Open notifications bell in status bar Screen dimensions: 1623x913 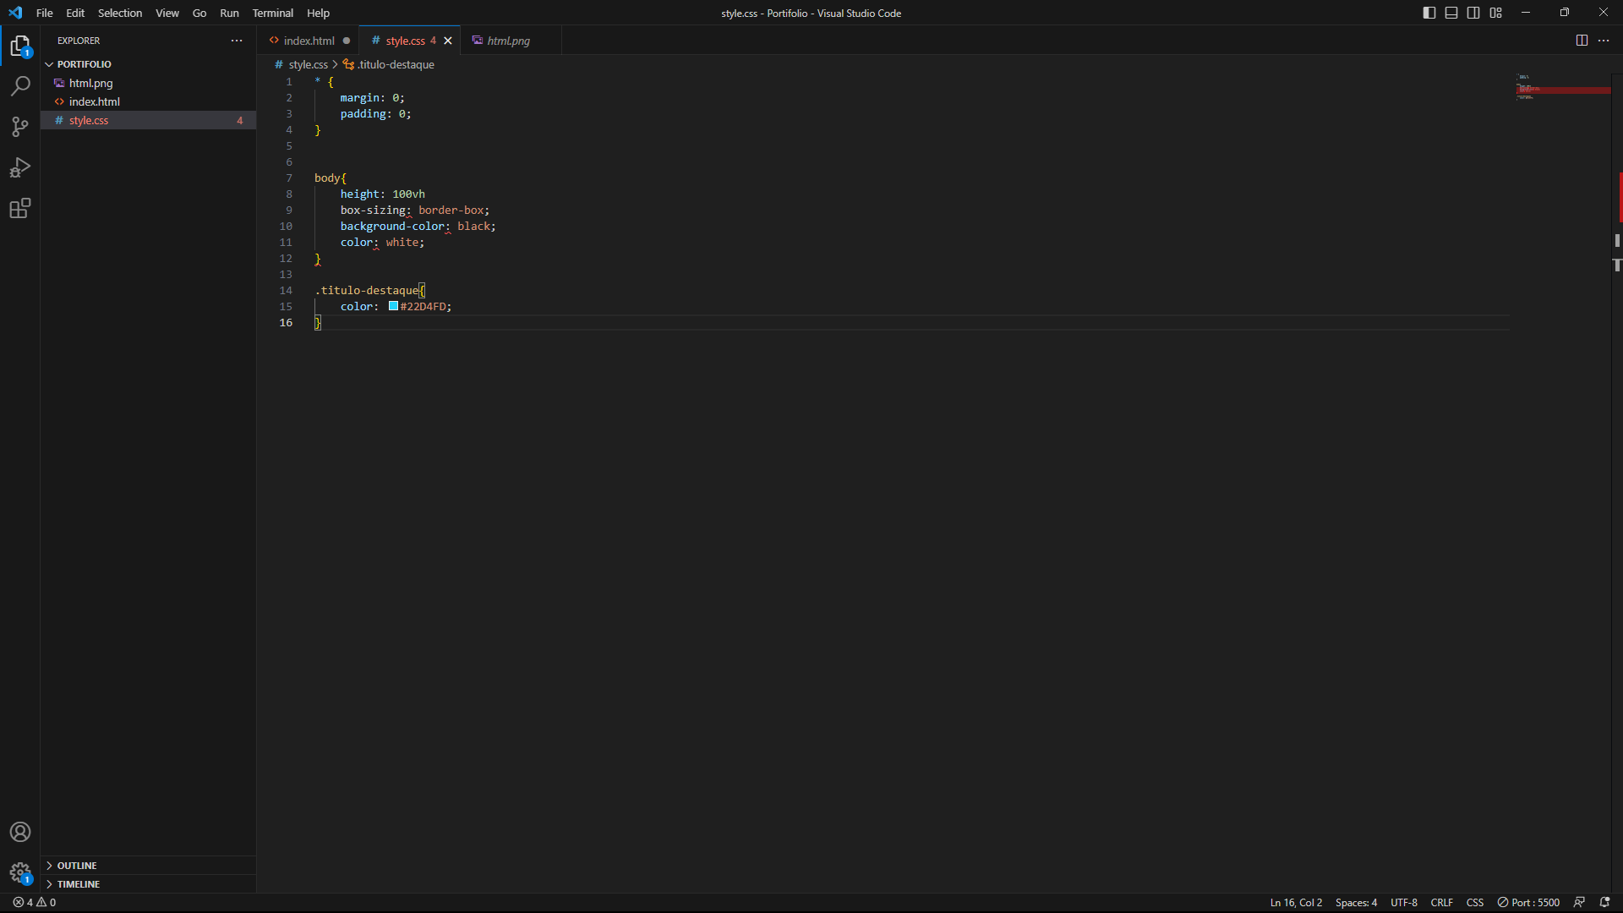pyautogui.click(x=1604, y=902)
